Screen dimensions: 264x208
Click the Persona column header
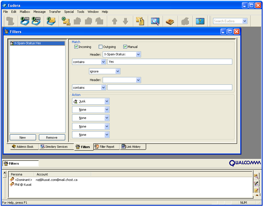click(x=21, y=174)
